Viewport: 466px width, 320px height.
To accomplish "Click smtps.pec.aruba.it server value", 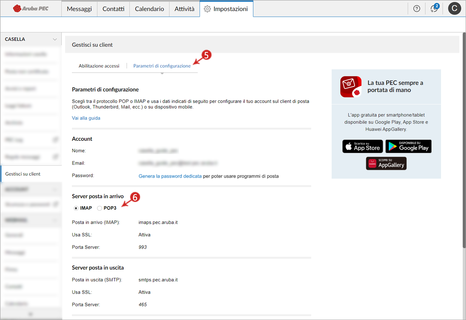I will [x=158, y=280].
